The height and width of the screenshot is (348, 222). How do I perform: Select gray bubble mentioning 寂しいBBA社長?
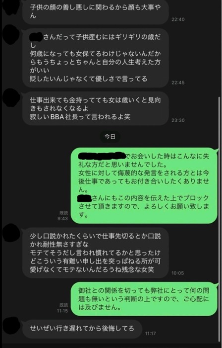(x=96, y=108)
